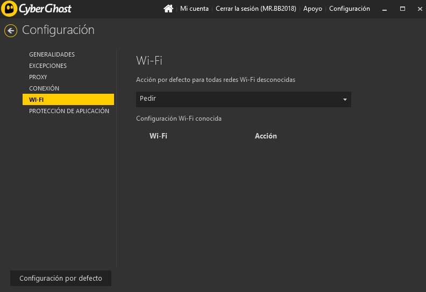This screenshot has height=292, width=426.
Task: Click the home icon in the top bar
Action: tap(168, 9)
